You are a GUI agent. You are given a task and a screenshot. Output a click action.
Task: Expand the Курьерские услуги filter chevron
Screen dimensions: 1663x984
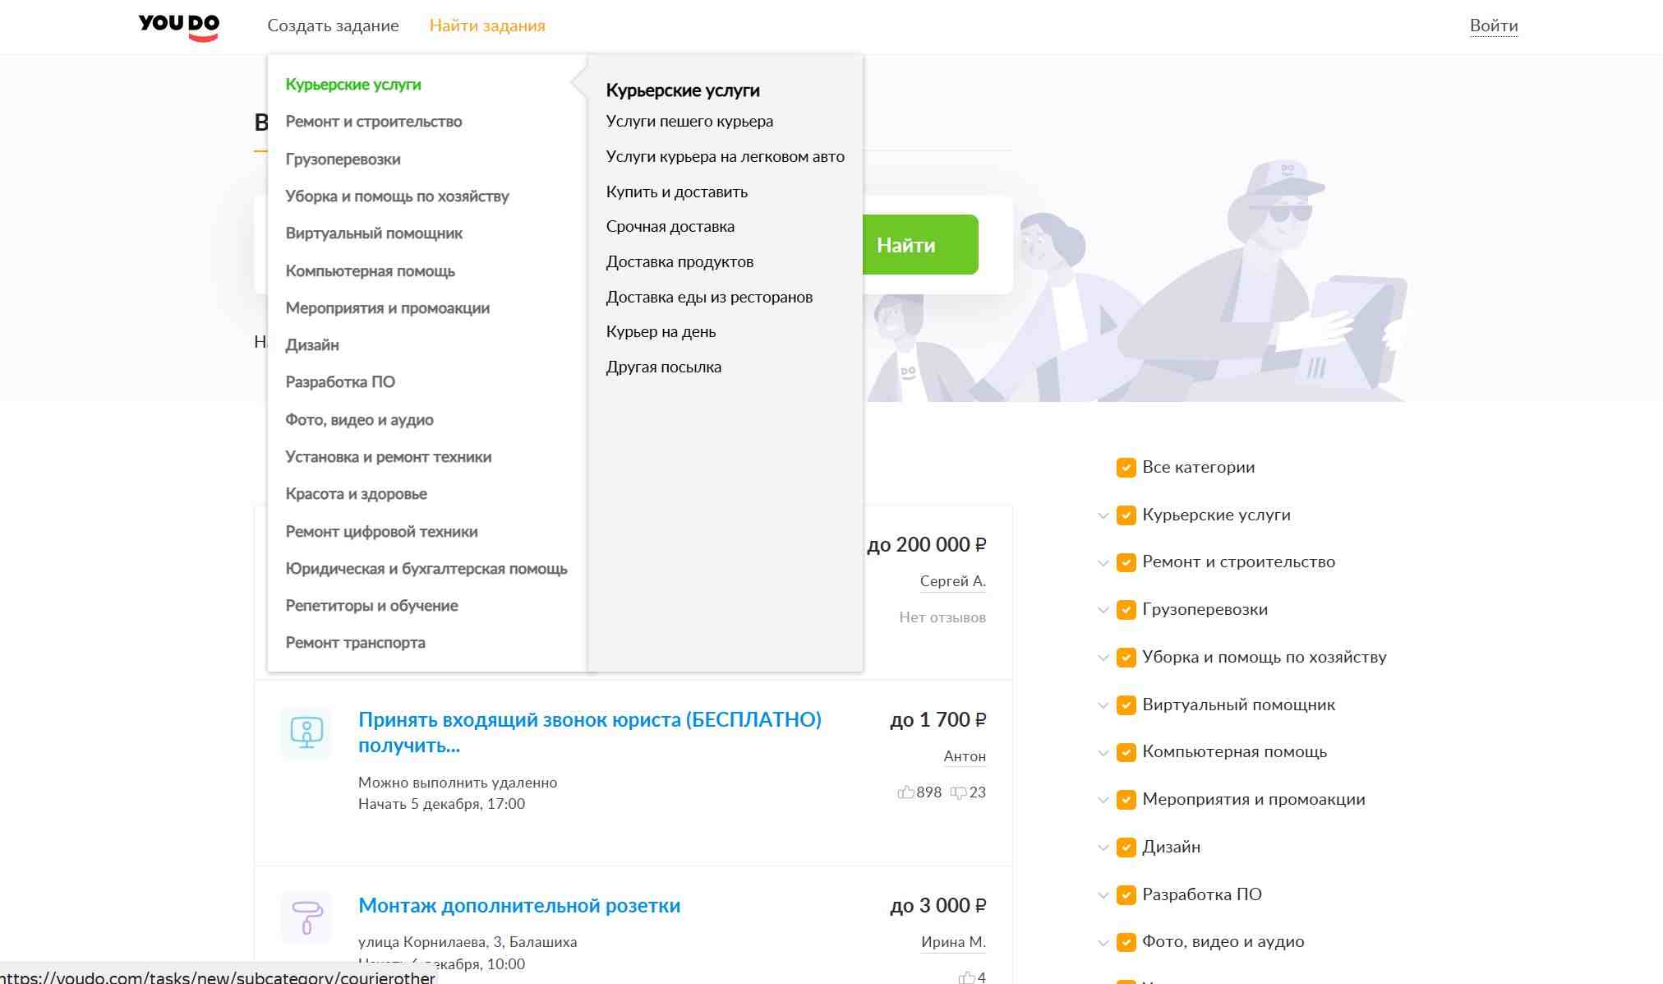point(1103,516)
